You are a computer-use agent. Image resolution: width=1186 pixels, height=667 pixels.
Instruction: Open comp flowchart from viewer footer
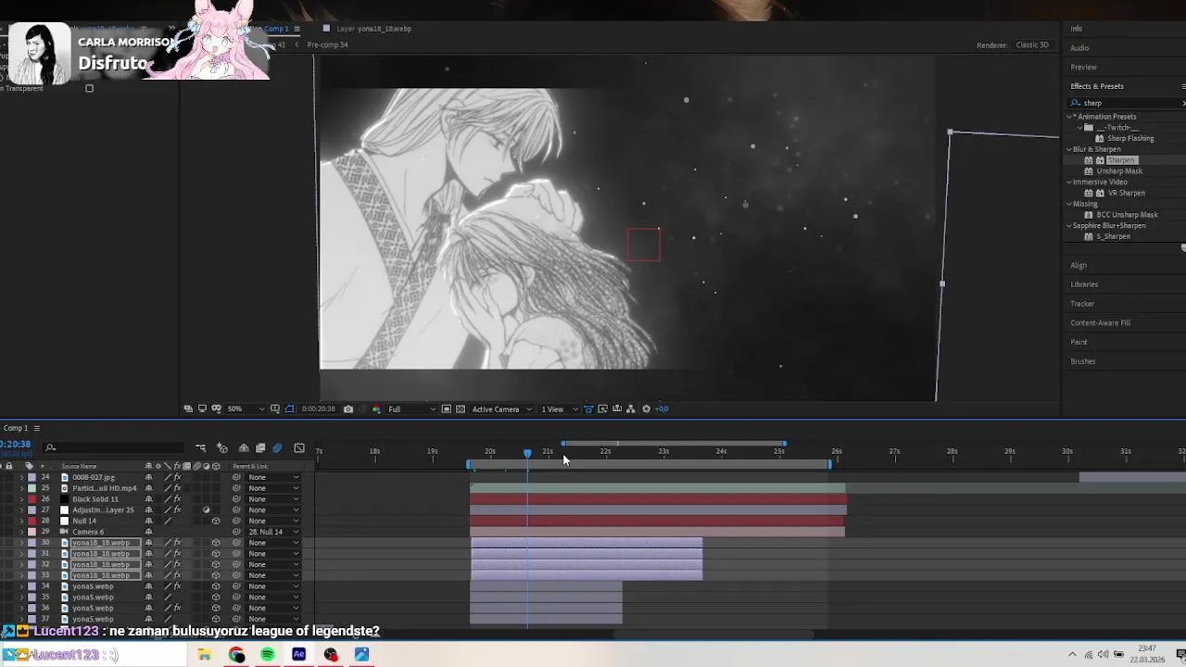(x=630, y=409)
